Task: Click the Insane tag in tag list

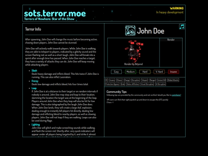Action: (x=112, y=80)
